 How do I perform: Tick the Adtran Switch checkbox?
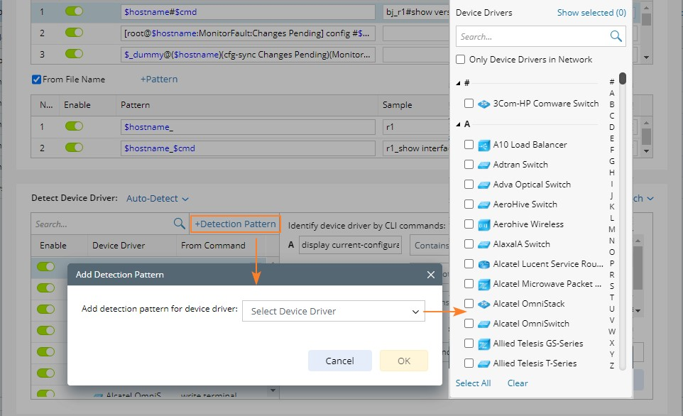(x=469, y=165)
